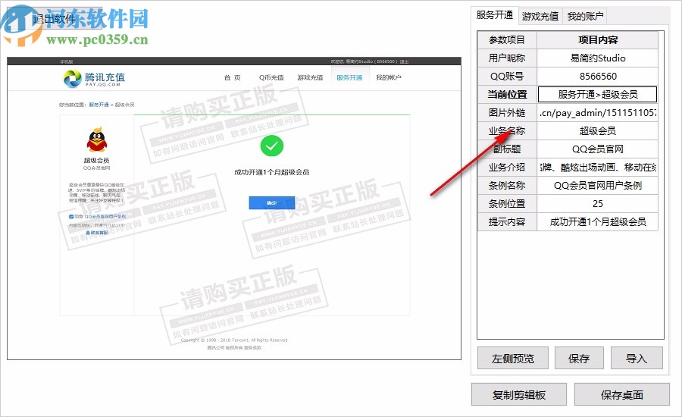The image size is (682, 417).
Task: Select the QQ账号 value 8566560
Action: coord(598,76)
